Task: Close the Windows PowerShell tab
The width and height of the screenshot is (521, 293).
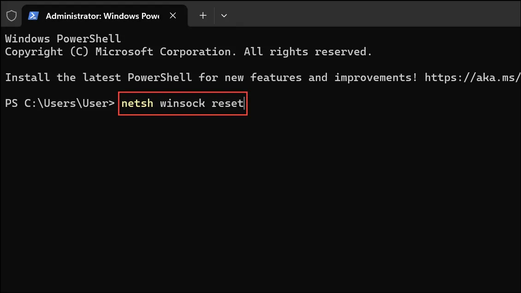Action: point(173,16)
